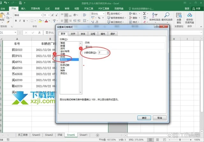204x142 pixels.
Task: Click the Fill Color bucket icon
Action: (40, 21)
